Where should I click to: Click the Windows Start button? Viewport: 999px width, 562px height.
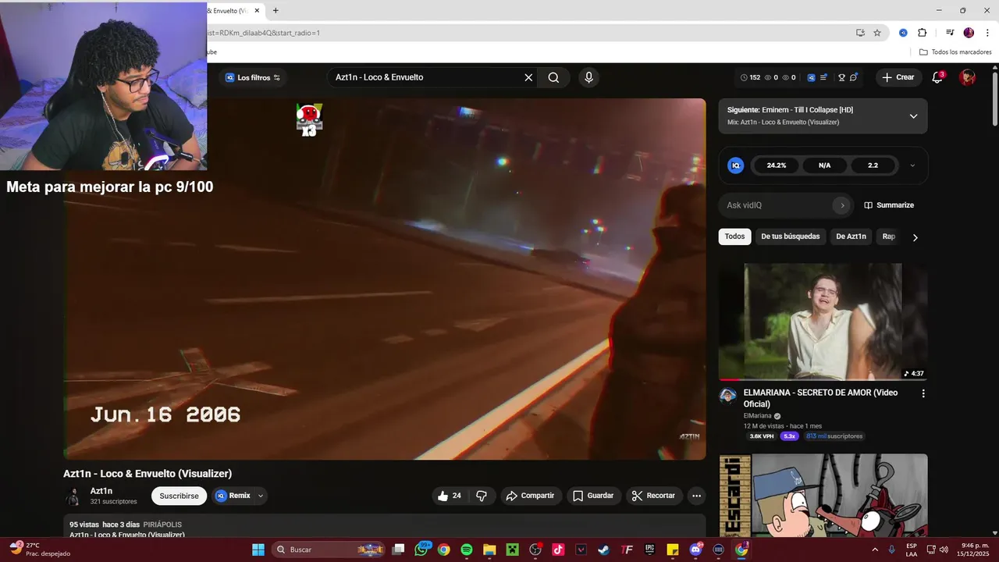(258, 550)
